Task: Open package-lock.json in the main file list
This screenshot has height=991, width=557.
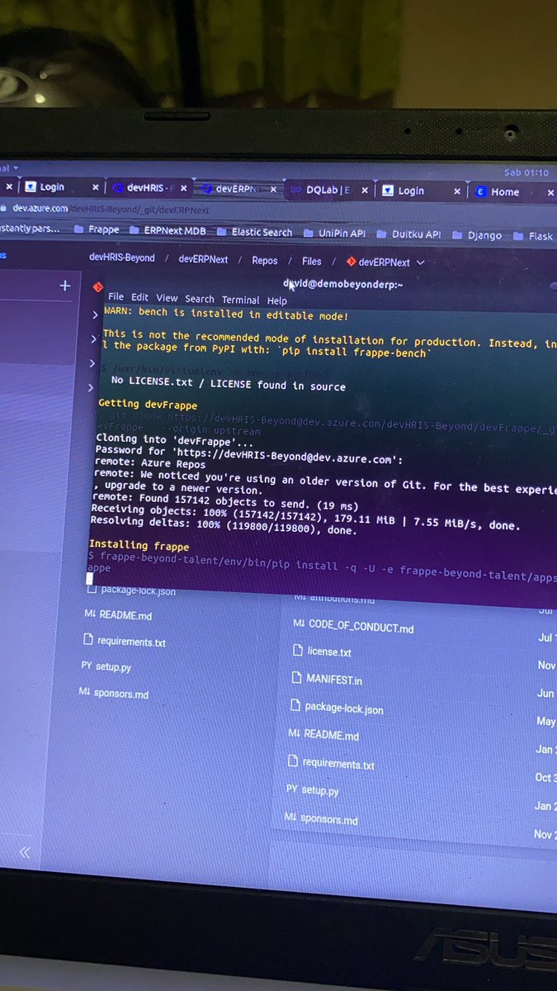Action: click(343, 708)
